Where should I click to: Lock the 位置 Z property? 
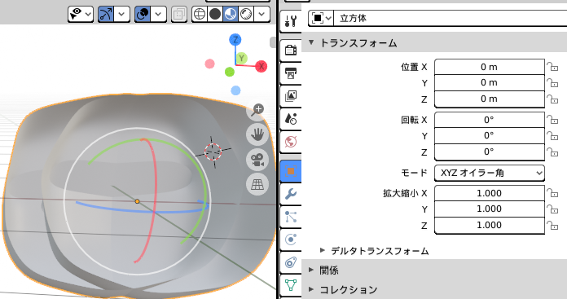(552, 99)
